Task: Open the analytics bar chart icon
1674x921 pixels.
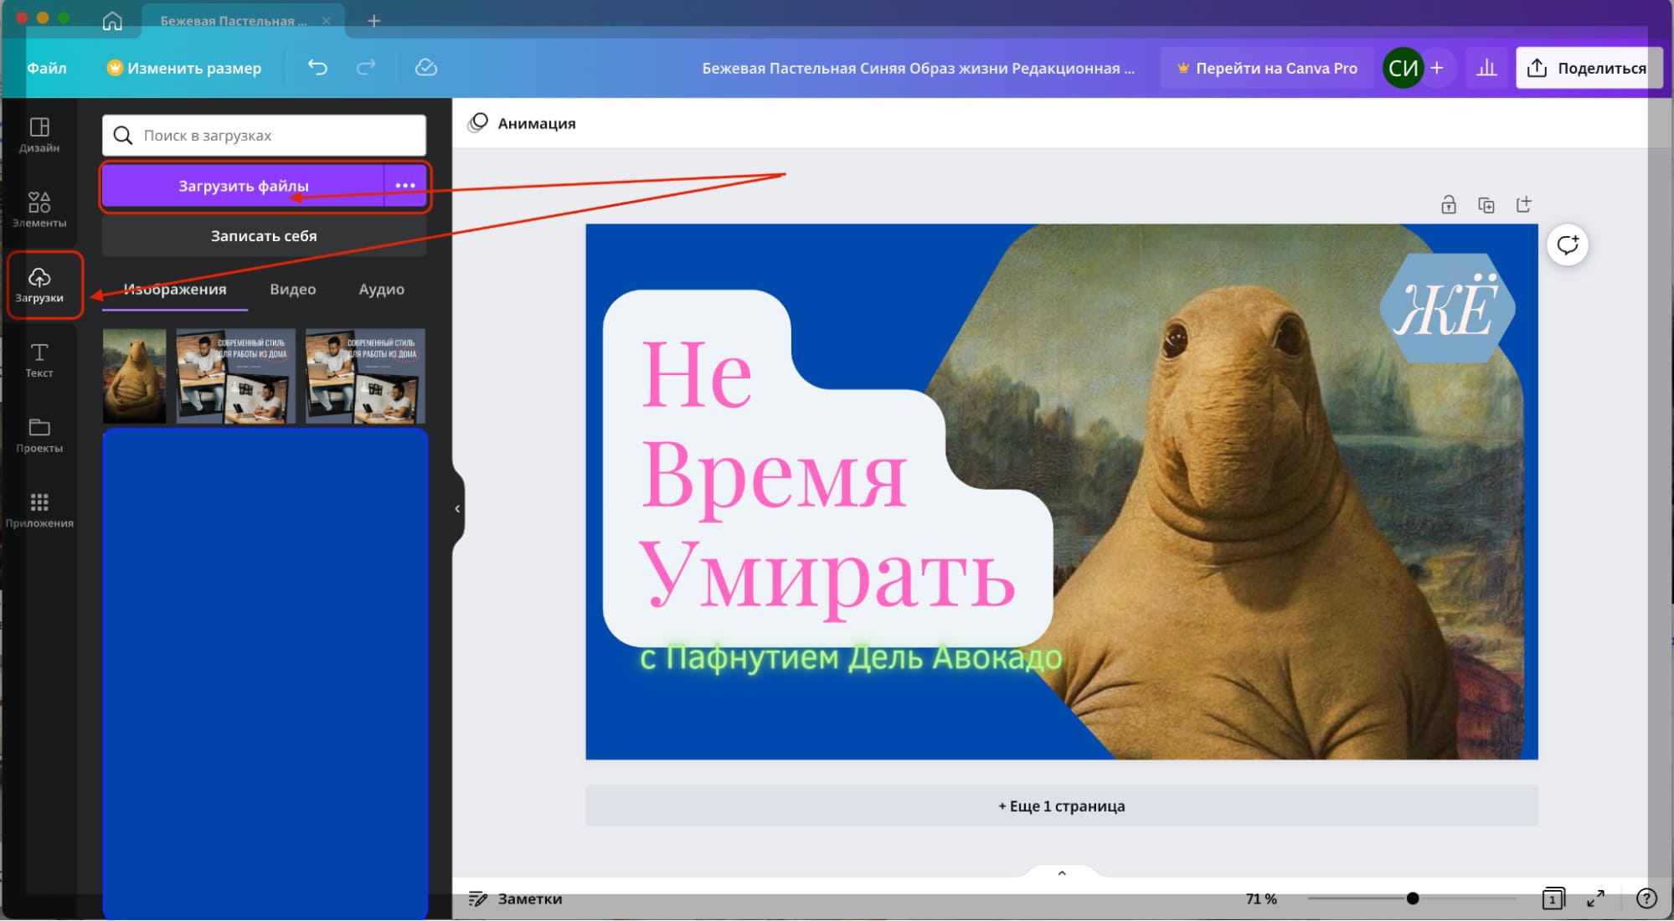Action: pos(1486,68)
